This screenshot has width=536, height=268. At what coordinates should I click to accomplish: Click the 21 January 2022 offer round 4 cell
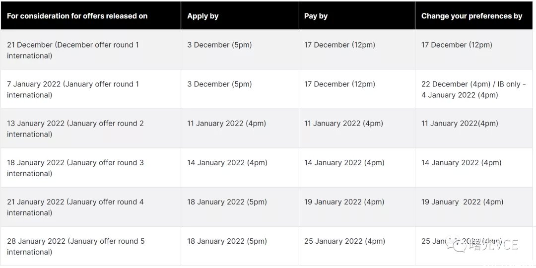pos(91,207)
